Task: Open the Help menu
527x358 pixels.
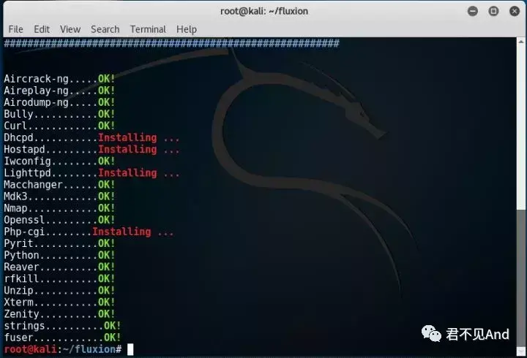Action: coord(187,29)
